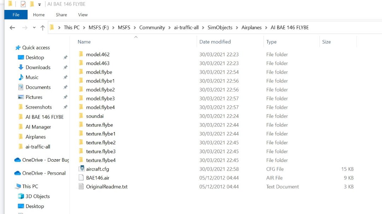Expand chevron after Airplanes breadcrumb
Screen dimensions: 382x214
[266, 28]
